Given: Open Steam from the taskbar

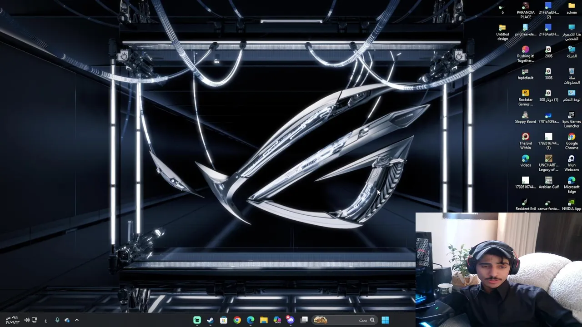Looking at the screenshot, I should [x=210, y=320].
